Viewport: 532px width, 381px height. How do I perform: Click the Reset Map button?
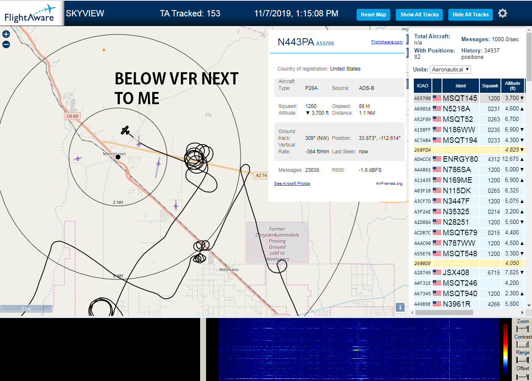click(373, 14)
